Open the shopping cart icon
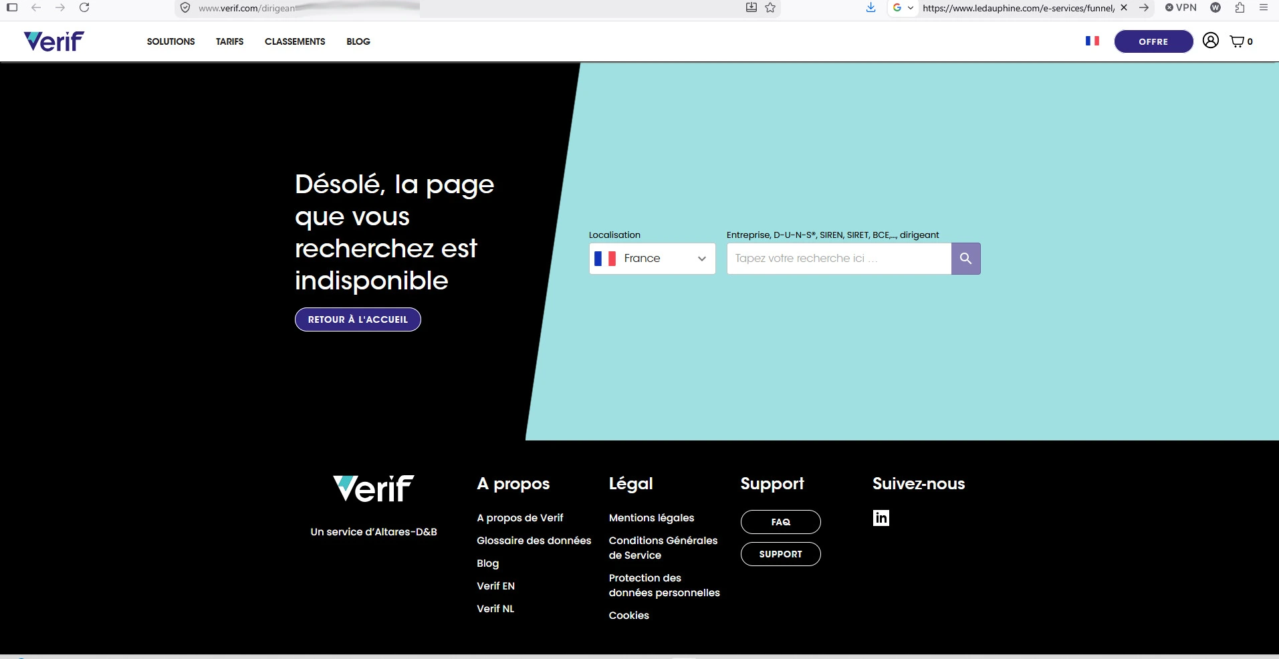1279x659 pixels. click(x=1238, y=41)
